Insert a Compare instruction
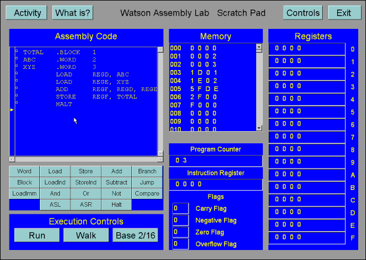 point(147,193)
